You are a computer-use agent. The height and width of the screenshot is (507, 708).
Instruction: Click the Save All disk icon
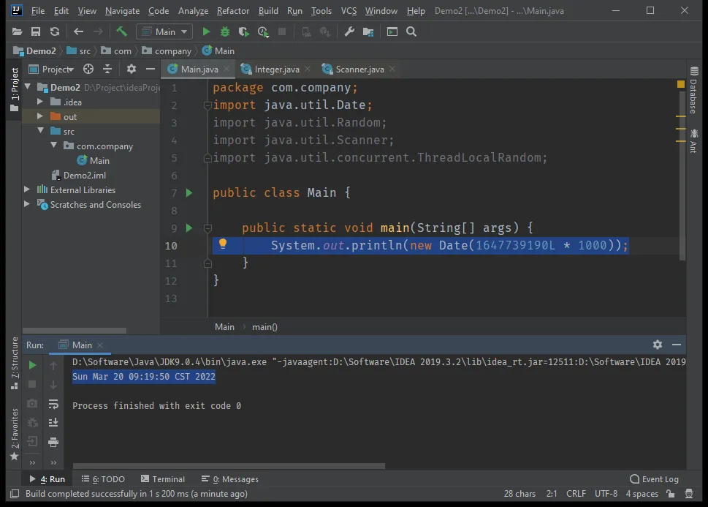tap(36, 31)
